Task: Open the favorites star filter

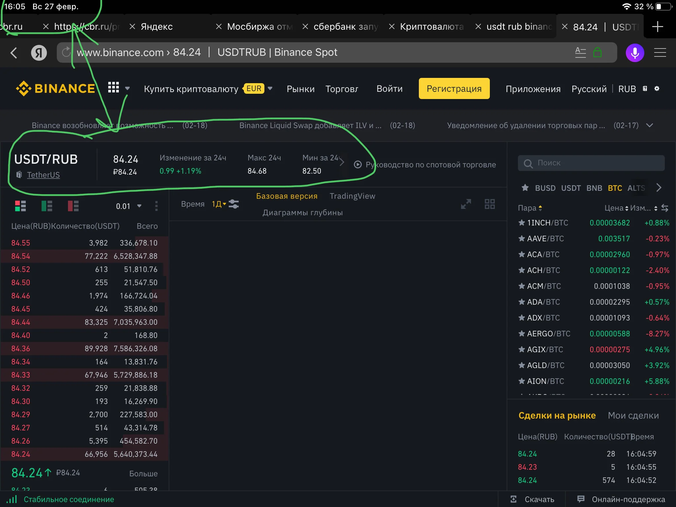Action: tap(525, 188)
